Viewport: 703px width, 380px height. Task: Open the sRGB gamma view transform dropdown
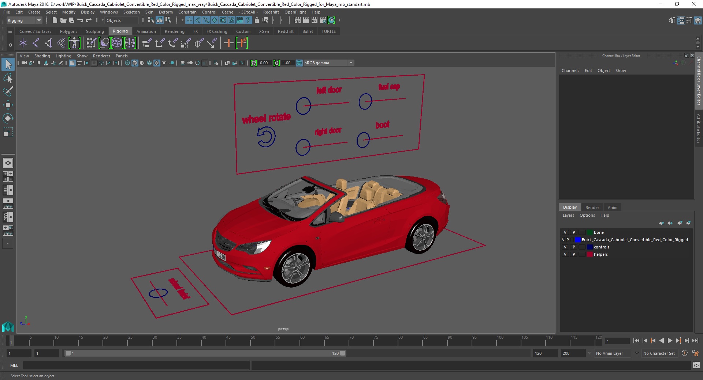[x=329, y=63]
